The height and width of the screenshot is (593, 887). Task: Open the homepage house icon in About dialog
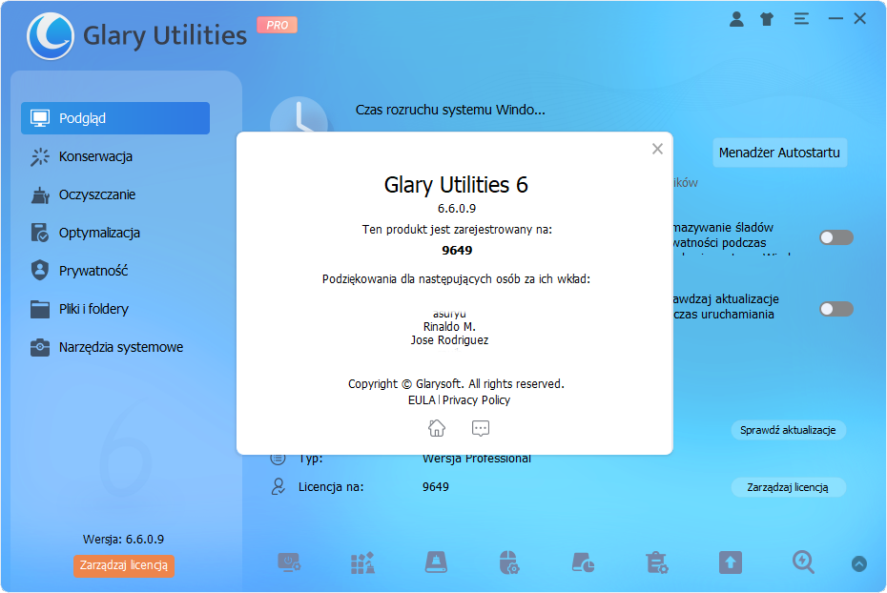tap(436, 428)
